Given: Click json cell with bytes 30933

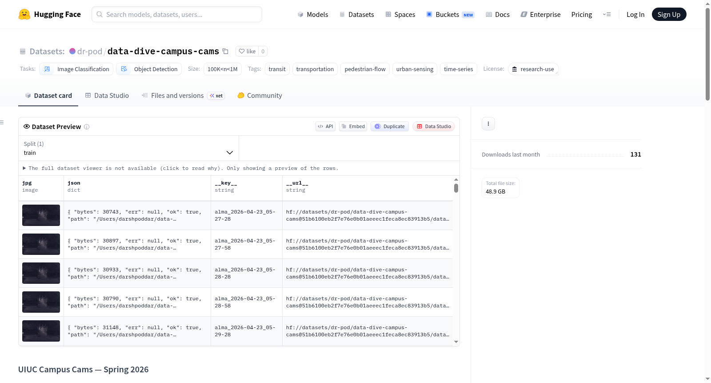Looking at the screenshot, I should pyautogui.click(x=137, y=273).
